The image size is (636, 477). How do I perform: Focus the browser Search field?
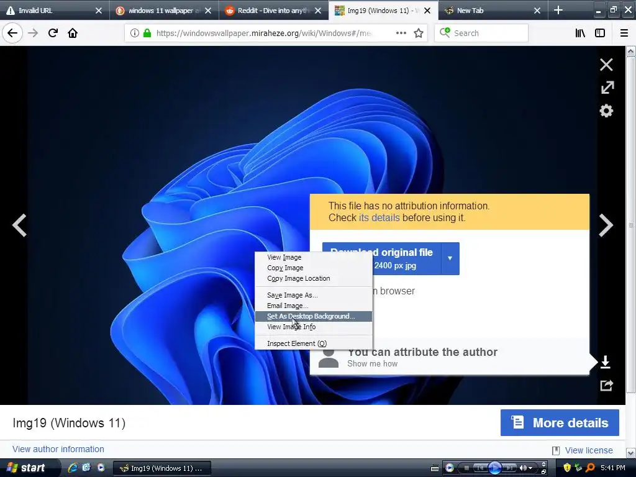pos(481,33)
